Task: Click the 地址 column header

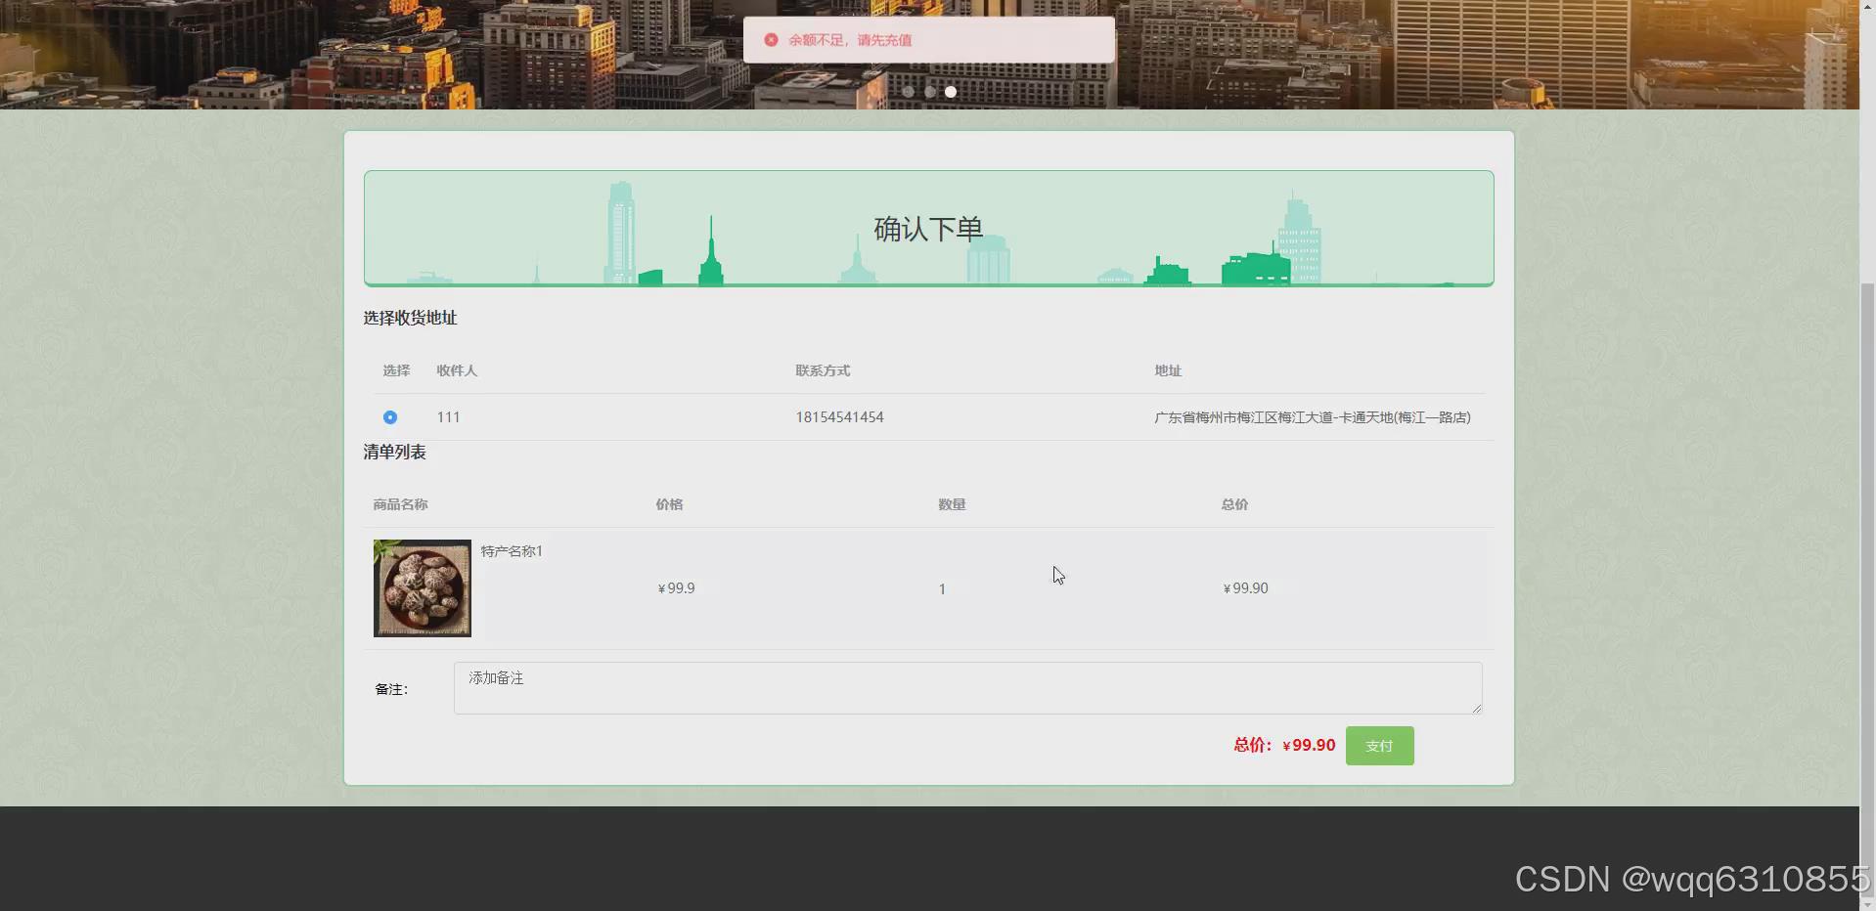Action: (x=1168, y=370)
